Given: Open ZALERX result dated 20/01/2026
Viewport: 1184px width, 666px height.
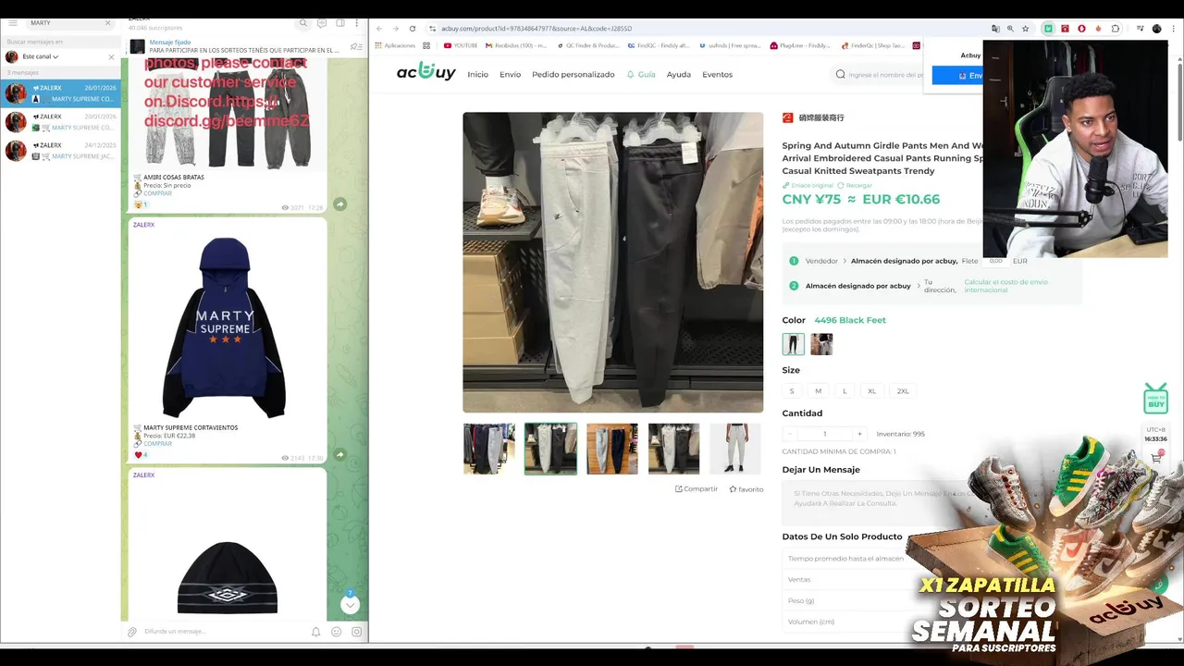Looking at the screenshot, I should 60,122.
